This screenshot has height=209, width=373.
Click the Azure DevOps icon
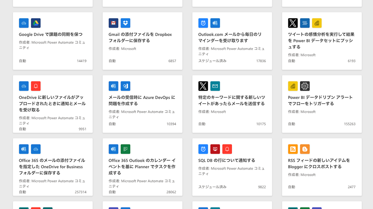[125, 86]
